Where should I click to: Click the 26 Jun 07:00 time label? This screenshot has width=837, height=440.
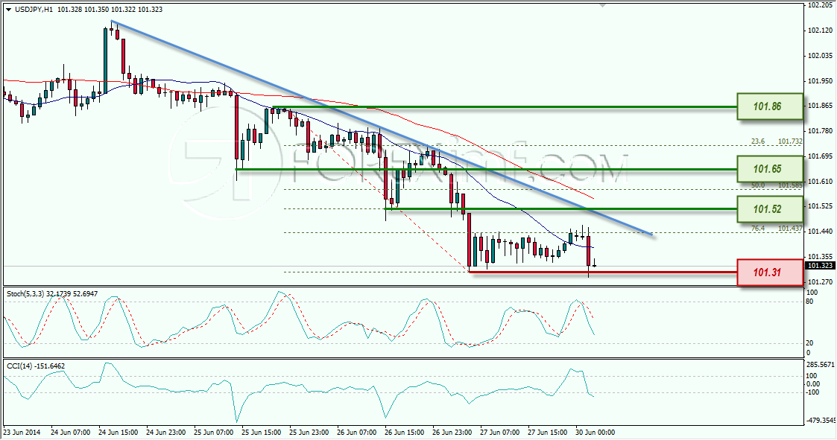[x=357, y=432]
